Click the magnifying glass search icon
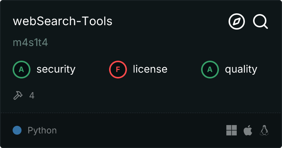This screenshot has height=148, width=282. pos(260,22)
